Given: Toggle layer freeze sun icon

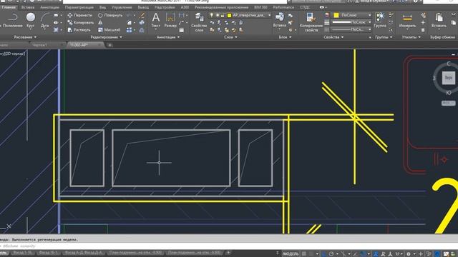Looking at the screenshot, I should [218, 15].
